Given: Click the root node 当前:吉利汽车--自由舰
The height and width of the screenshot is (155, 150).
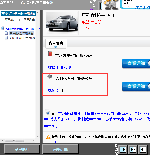Looking at the screenshot, I should click(23, 29).
